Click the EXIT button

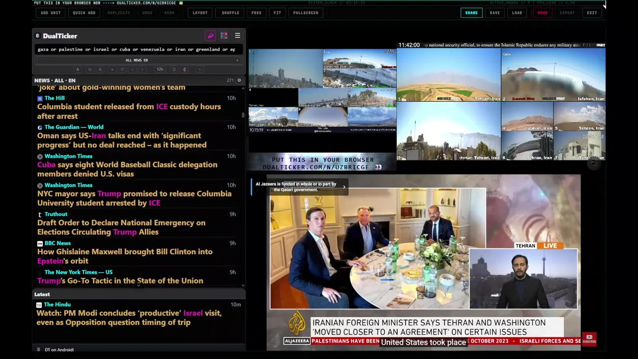click(x=592, y=13)
